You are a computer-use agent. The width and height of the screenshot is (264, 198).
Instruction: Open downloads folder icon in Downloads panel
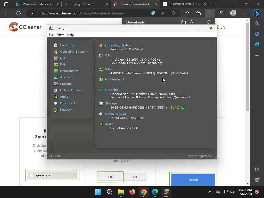[184, 22]
